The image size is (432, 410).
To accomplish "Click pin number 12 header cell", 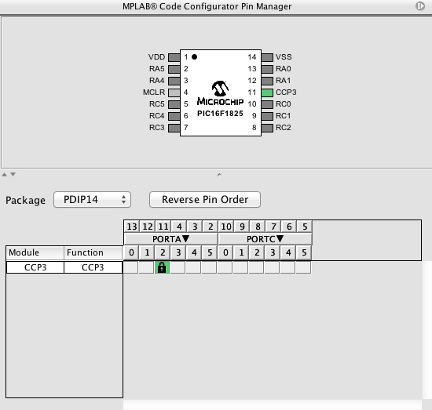I will tap(148, 227).
